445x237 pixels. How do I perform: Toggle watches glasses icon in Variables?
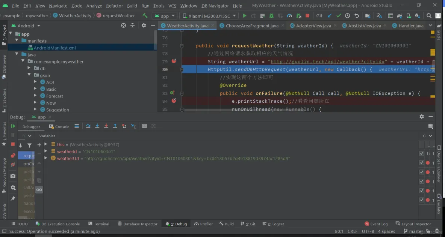pyautogui.click(x=39, y=190)
